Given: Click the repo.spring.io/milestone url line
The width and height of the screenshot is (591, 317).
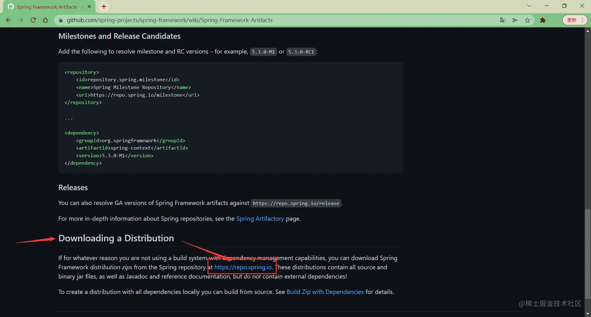Looking at the screenshot, I should pyautogui.click(x=138, y=95).
